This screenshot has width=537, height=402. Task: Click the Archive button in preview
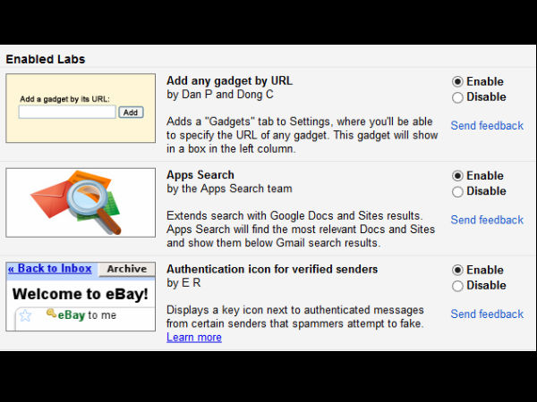click(126, 269)
